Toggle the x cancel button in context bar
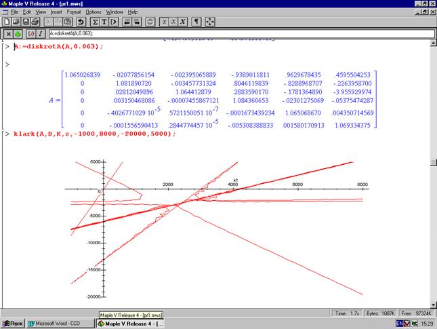The image size is (437, 329). [7, 34]
